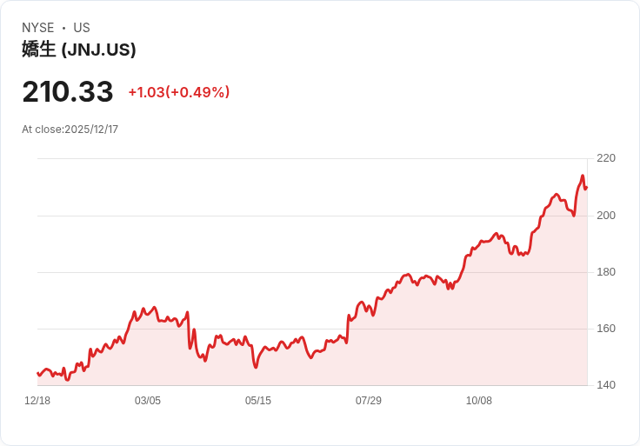Click the highest peak of the price line
Image resolution: width=640 pixels, height=446 pixels.
(x=583, y=176)
